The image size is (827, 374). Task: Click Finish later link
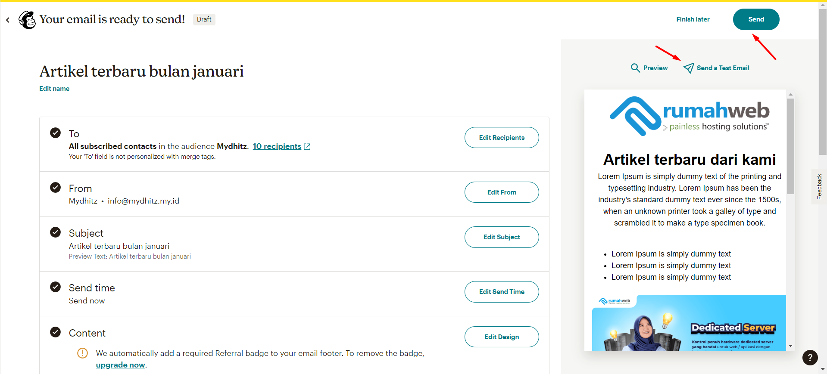click(x=693, y=19)
